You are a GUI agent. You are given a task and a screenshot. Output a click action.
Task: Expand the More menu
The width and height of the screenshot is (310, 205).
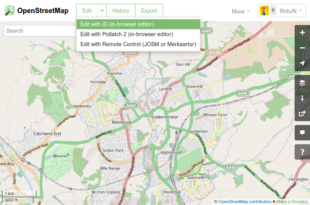[x=241, y=12]
